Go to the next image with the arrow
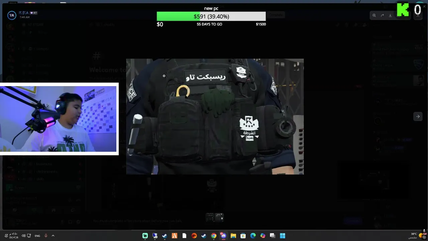 pyautogui.click(x=418, y=116)
